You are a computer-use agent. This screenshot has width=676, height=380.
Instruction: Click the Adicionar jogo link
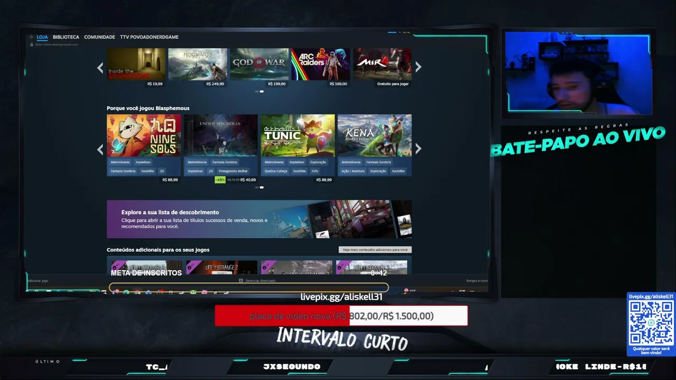point(37,281)
